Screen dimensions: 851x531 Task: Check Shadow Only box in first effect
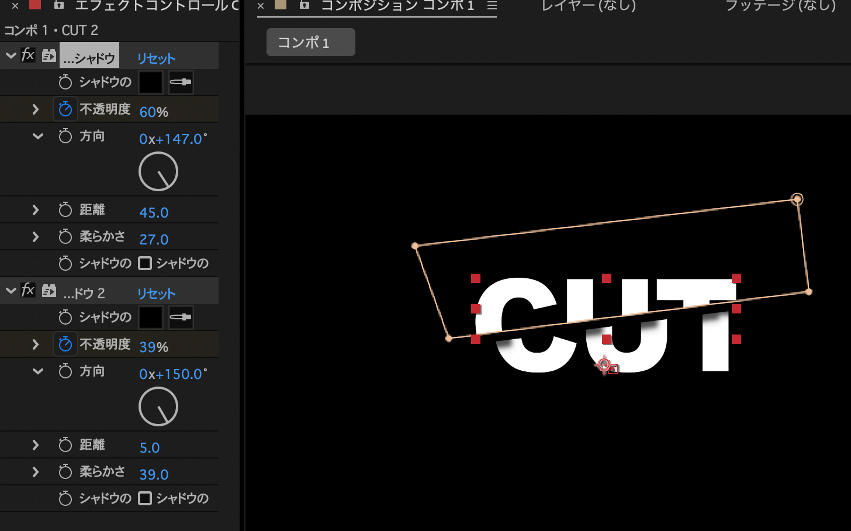point(145,263)
